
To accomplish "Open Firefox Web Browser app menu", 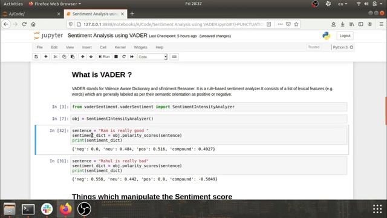I will [55, 4].
